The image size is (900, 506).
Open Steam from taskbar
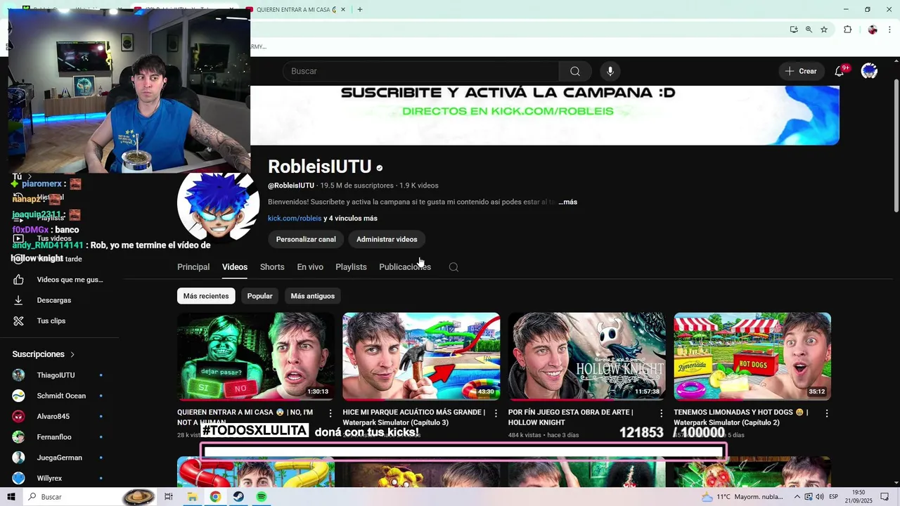[x=238, y=497]
